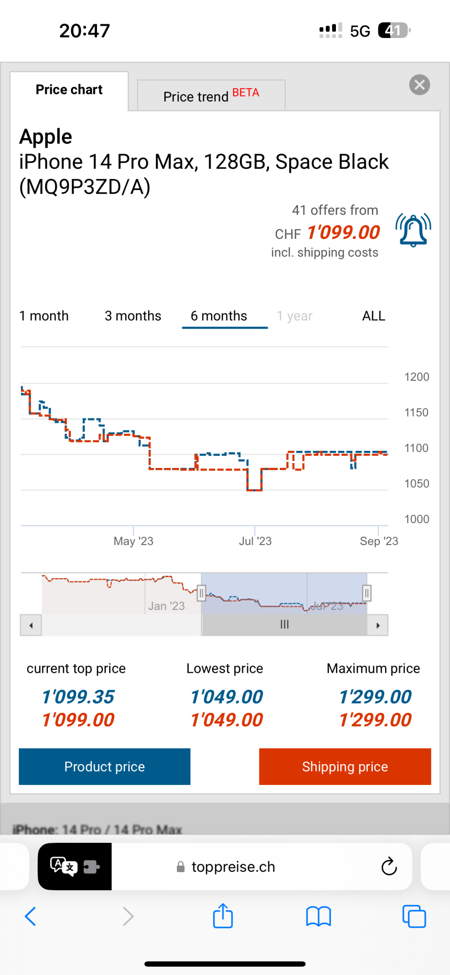Toggle the Shipping price series
The height and width of the screenshot is (975, 450).
(345, 766)
